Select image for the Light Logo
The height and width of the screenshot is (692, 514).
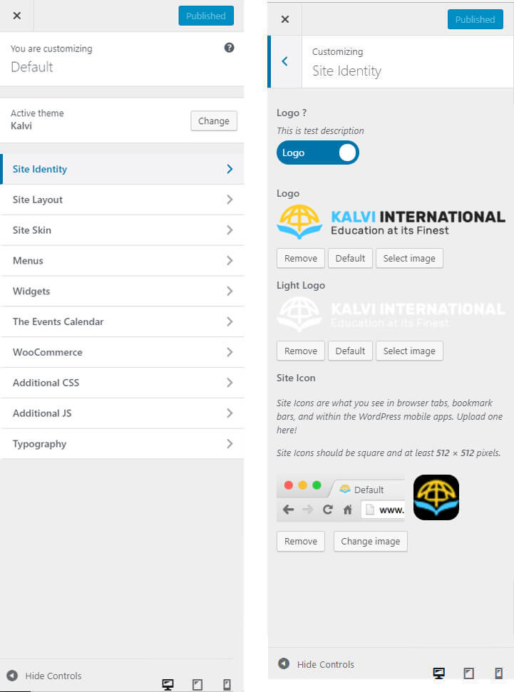point(409,351)
